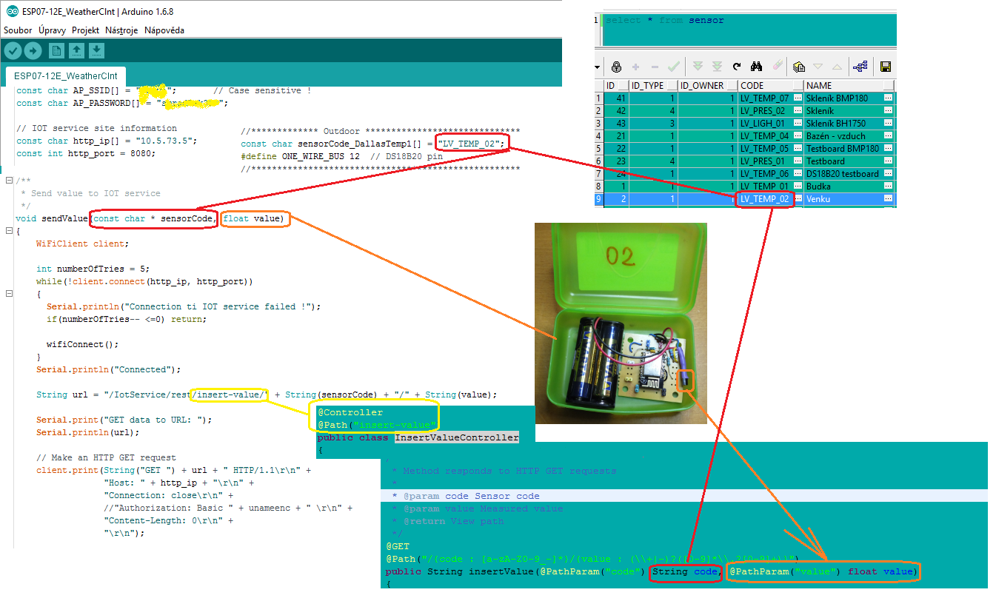Click the linked query tree diagram icon

(x=860, y=67)
